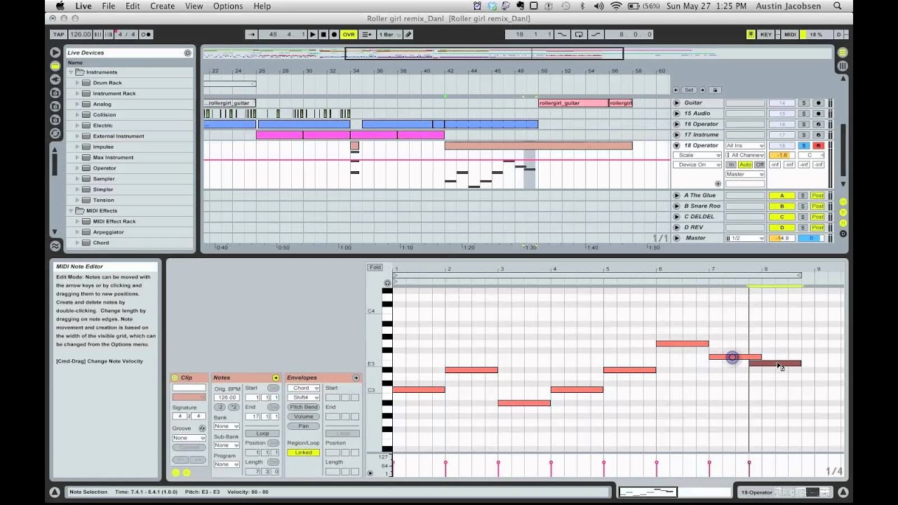Toggle the computer MIDI keyboard icon

point(751,34)
